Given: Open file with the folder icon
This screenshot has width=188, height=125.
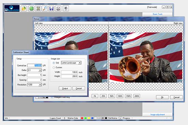Looking at the screenshot, I should click(24, 9).
